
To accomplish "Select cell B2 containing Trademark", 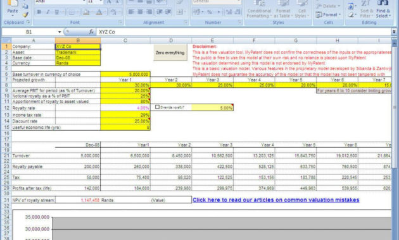I will tap(78, 52).
